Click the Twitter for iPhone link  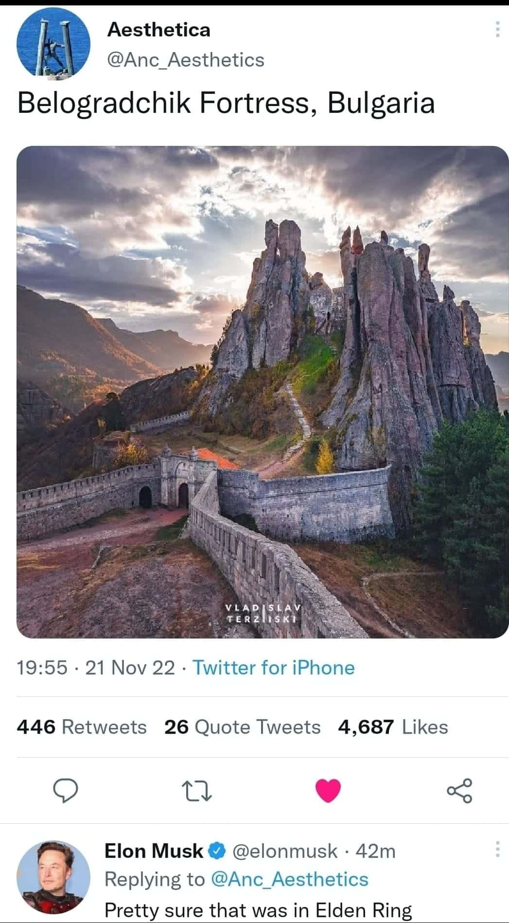pyautogui.click(x=274, y=668)
